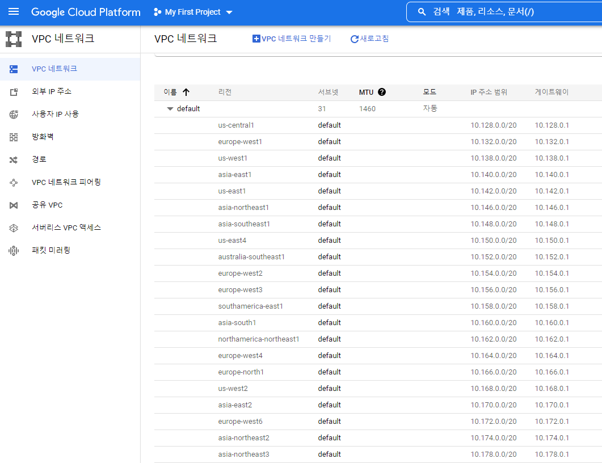602x463 pixels.
Task: Click the name column sort arrow
Action: [x=186, y=92]
